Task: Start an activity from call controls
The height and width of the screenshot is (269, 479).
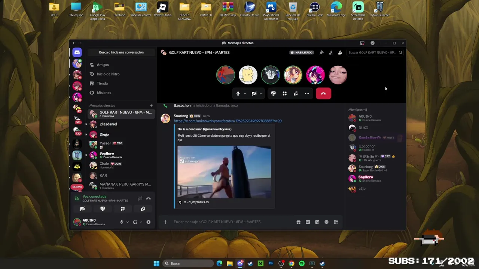Action: (x=285, y=93)
